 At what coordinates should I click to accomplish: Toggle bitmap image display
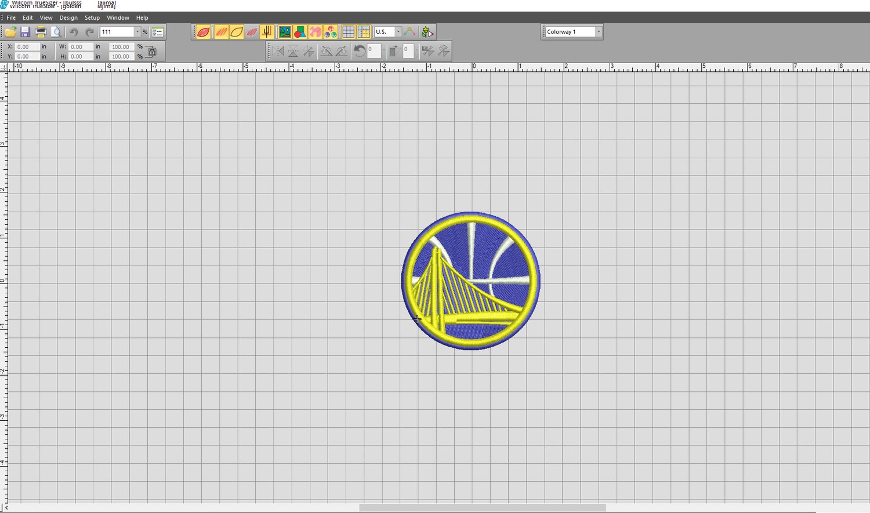(x=285, y=32)
